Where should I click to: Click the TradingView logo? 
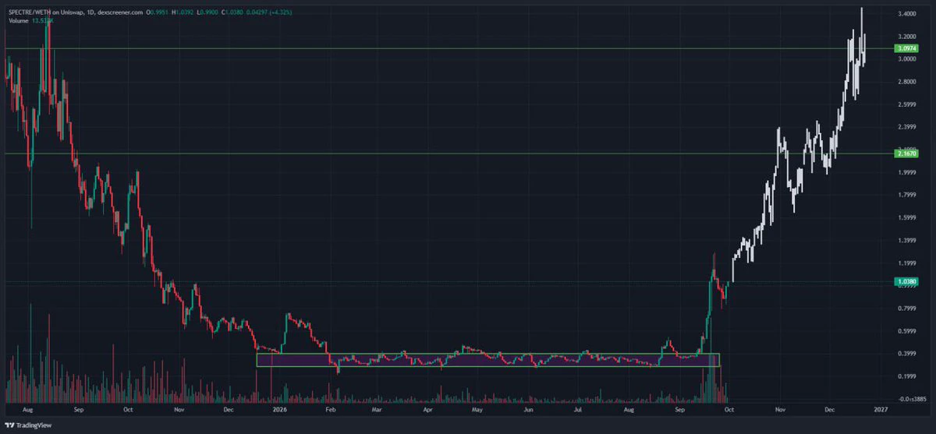27,427
